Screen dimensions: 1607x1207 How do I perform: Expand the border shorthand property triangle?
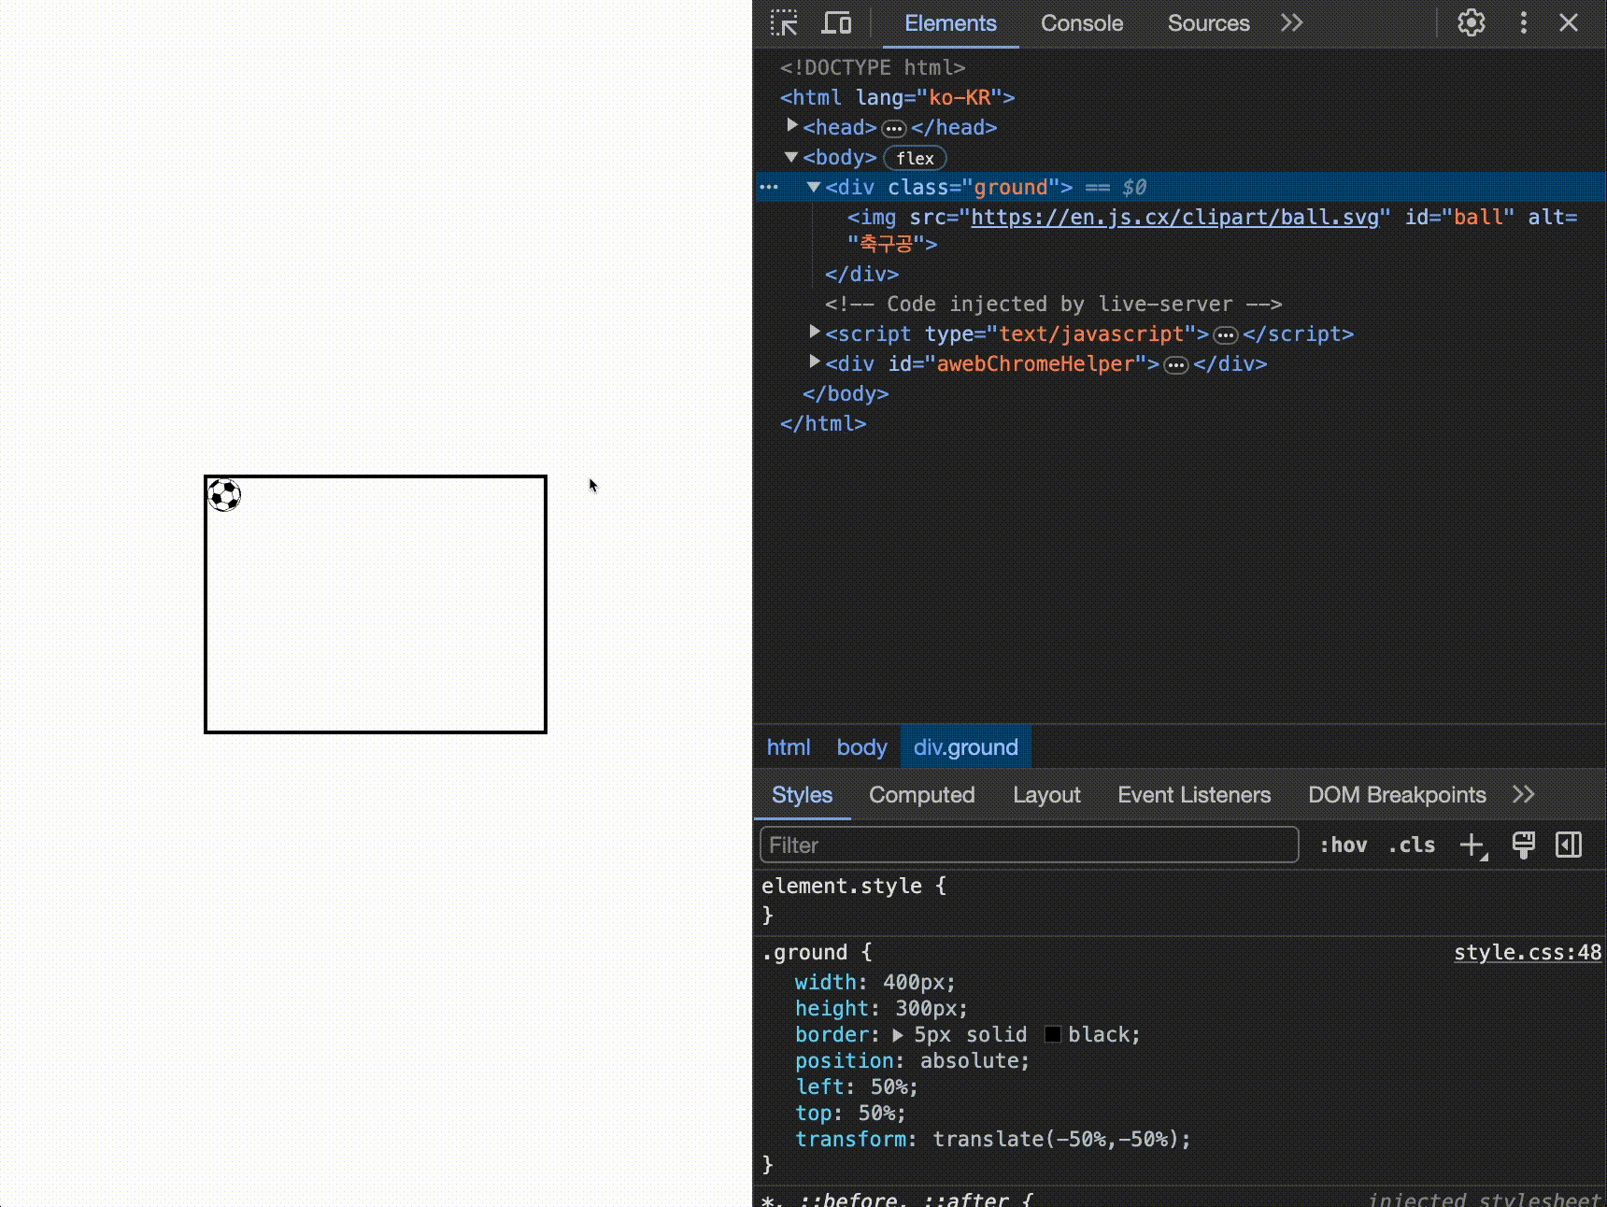(898, 1035)
